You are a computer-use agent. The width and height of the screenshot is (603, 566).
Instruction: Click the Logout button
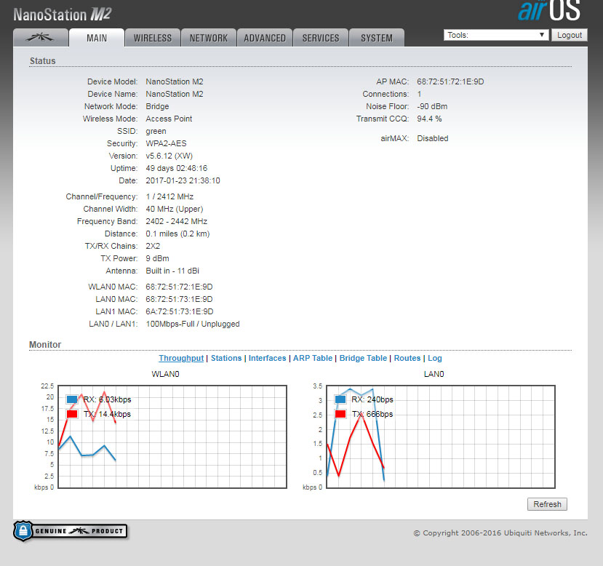[x=570, y=35]
